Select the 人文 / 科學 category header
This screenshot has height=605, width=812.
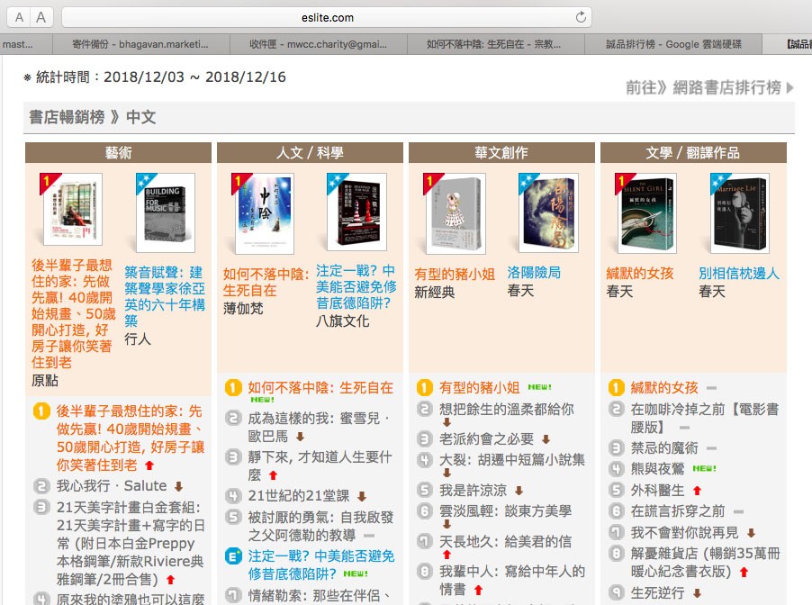tap(310, 153)
